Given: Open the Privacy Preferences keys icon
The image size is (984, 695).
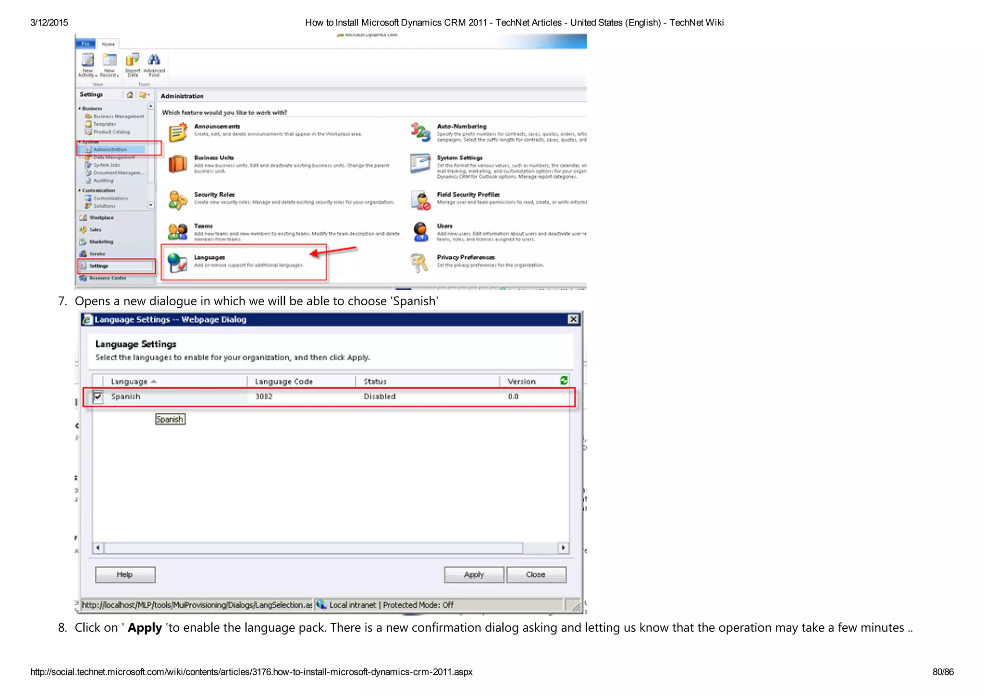Looking at the screenshot, I should [419, 263].
